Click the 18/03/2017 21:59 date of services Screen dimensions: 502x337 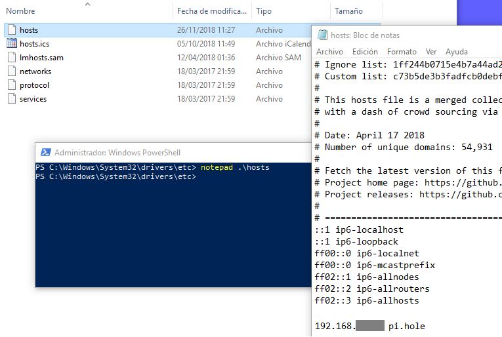(x=206, y=98)
